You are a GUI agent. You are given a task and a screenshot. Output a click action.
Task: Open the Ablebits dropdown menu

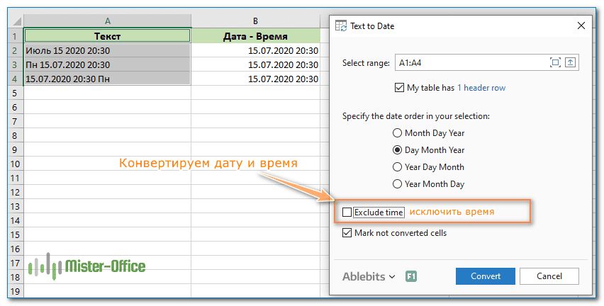(x=369, y=276)
